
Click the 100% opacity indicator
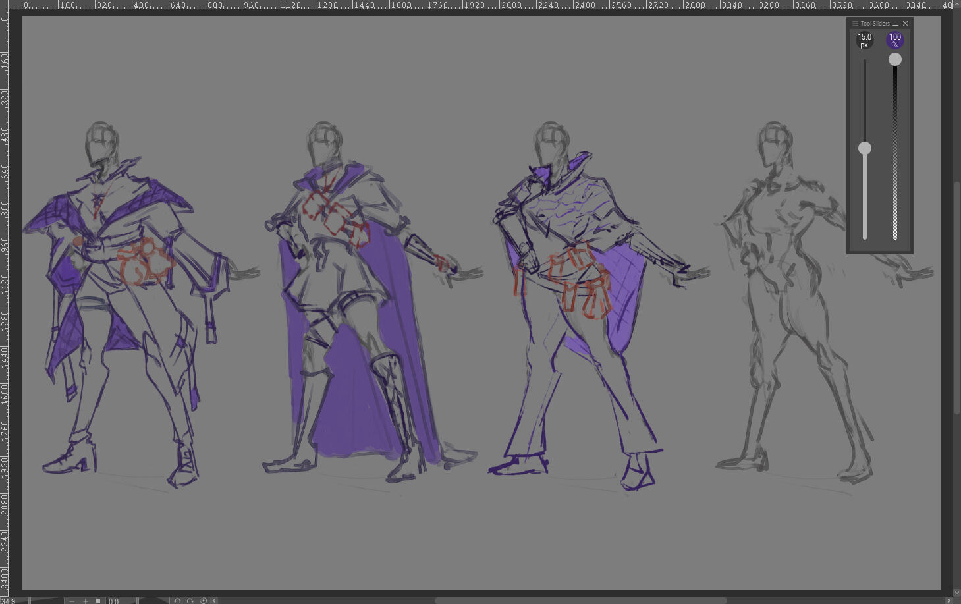click(x=894, y=40)
